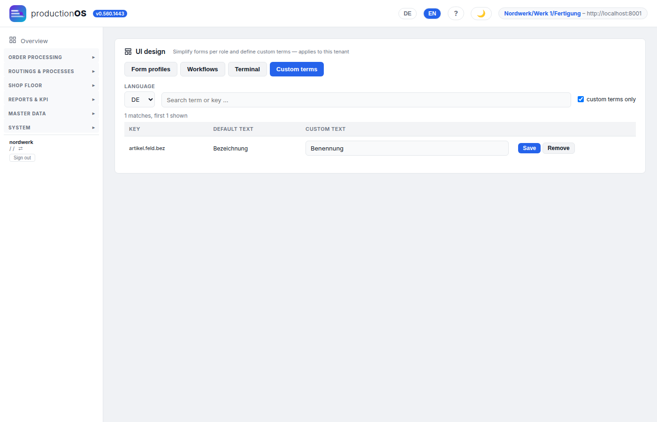Image resolution: width=657 pixels, height=422 pixels.
Task: Uncheck the custom terms only checkbox
Action: [x=581, y=99]
